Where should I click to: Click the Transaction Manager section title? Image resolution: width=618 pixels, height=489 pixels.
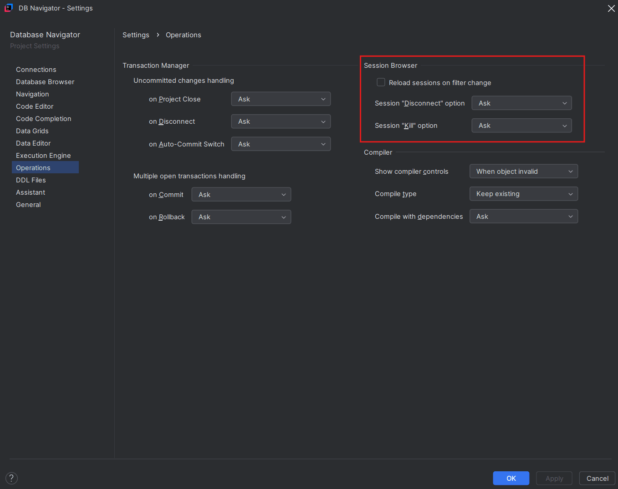(156, 66)
